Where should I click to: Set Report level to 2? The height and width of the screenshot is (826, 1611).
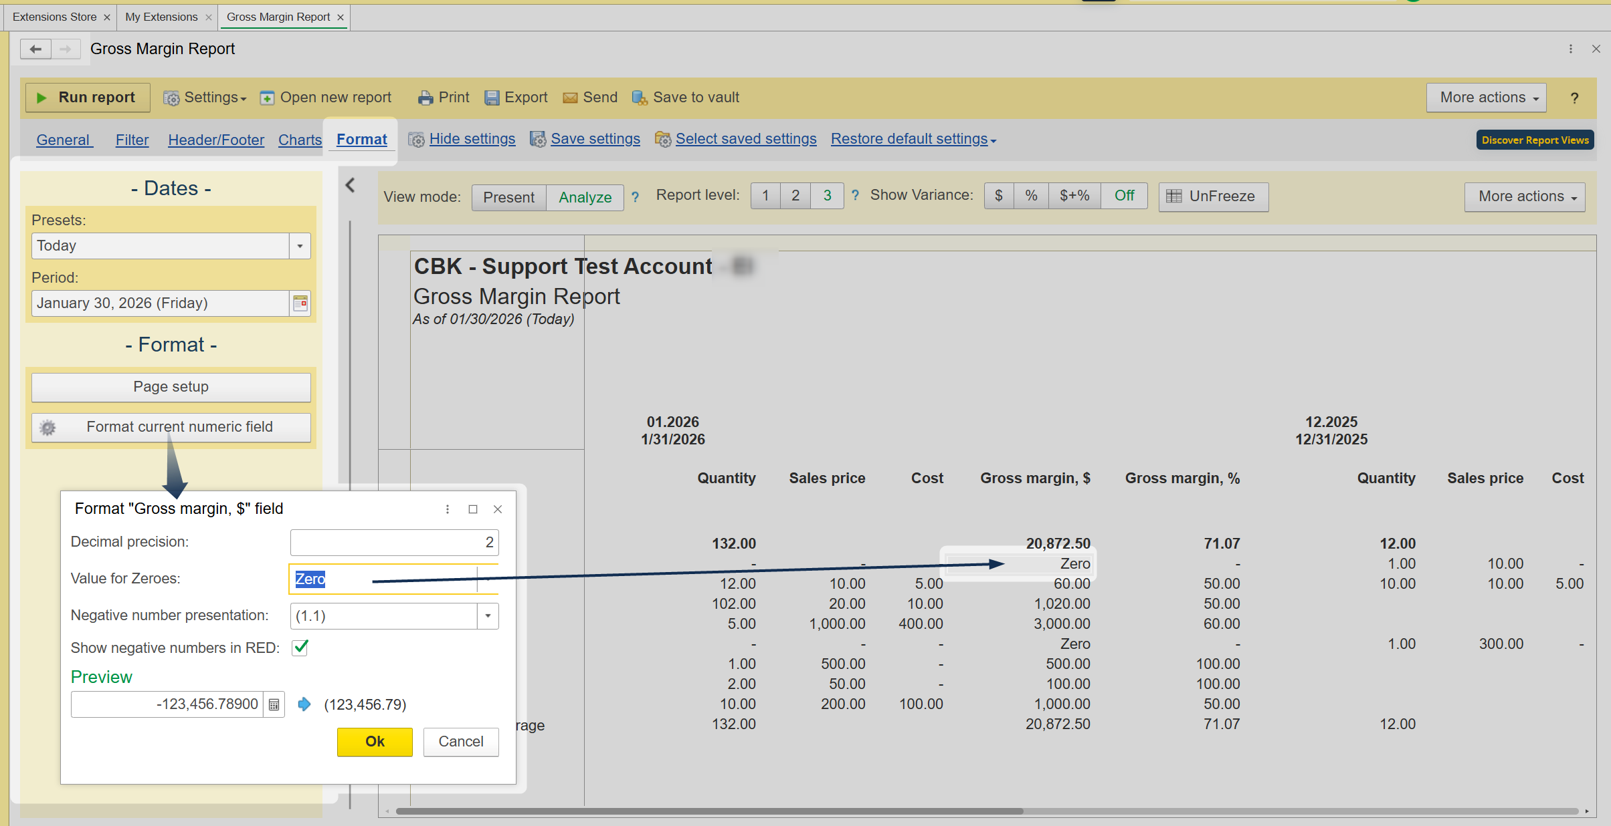pyautogui.click(x=795, y=196)
